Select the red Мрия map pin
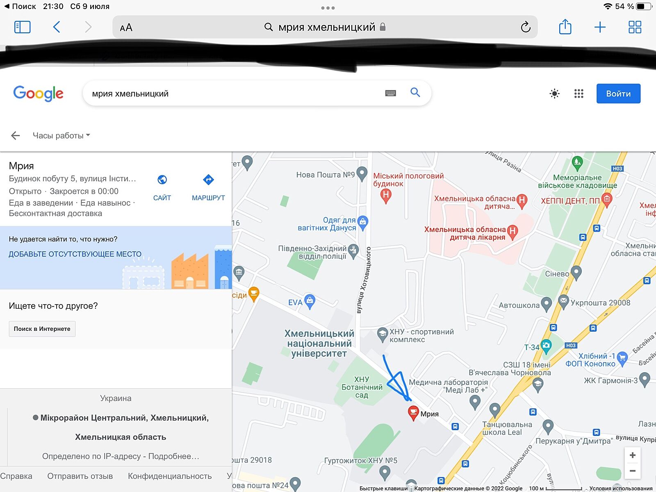Image resolution: width=656 pixels, height=492 pixels. click(x=413, y=412)
